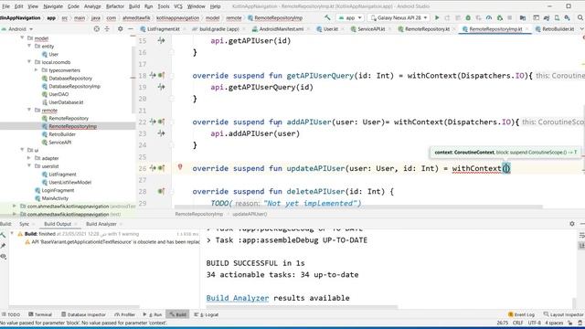Image resolution: width=585 pixels, height=329 pixels.
Task: Open the app run configuration dropdown
Action: (x=349, y=17)
